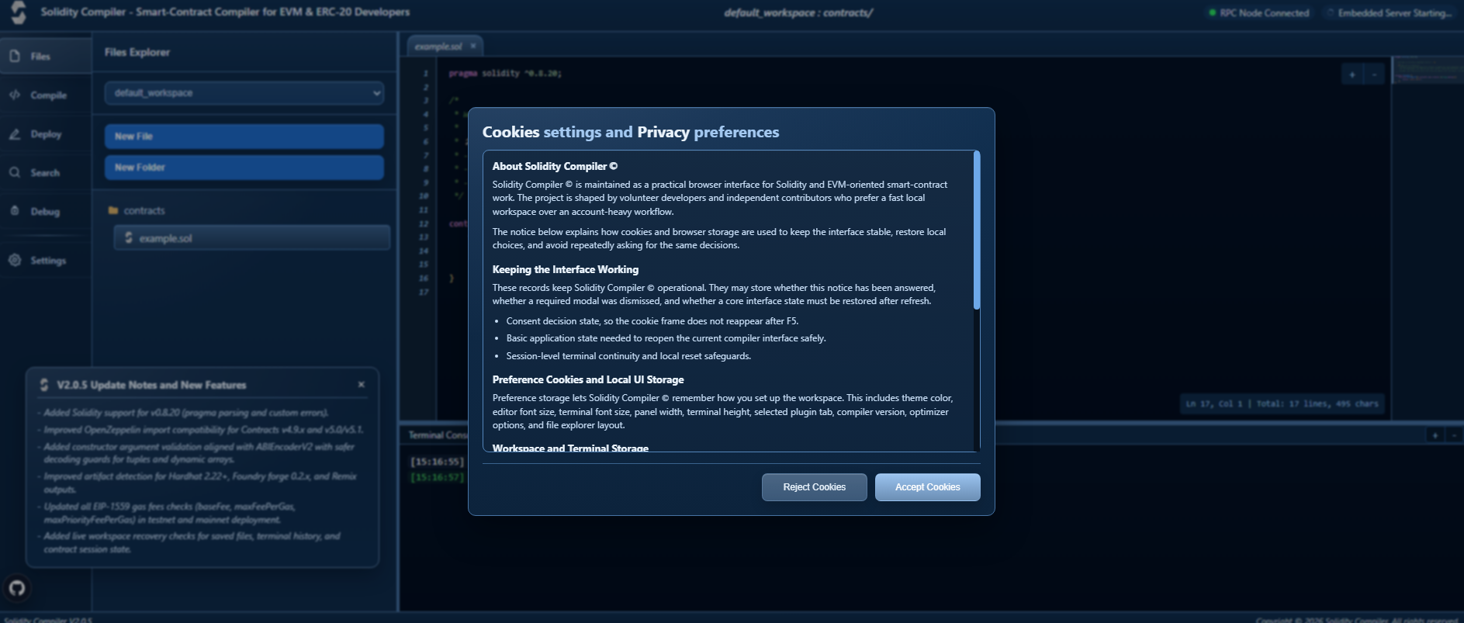Click the default_workspace : contracts/ path text
This screenshot has width=1464, height=623.
click(x=798, y=12)
